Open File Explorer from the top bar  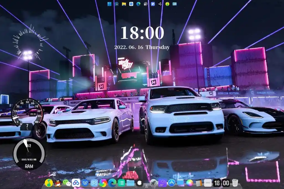[124, 4]
